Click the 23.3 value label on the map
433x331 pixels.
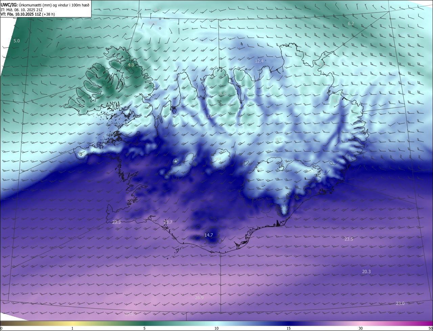click(x=116, y=222)
